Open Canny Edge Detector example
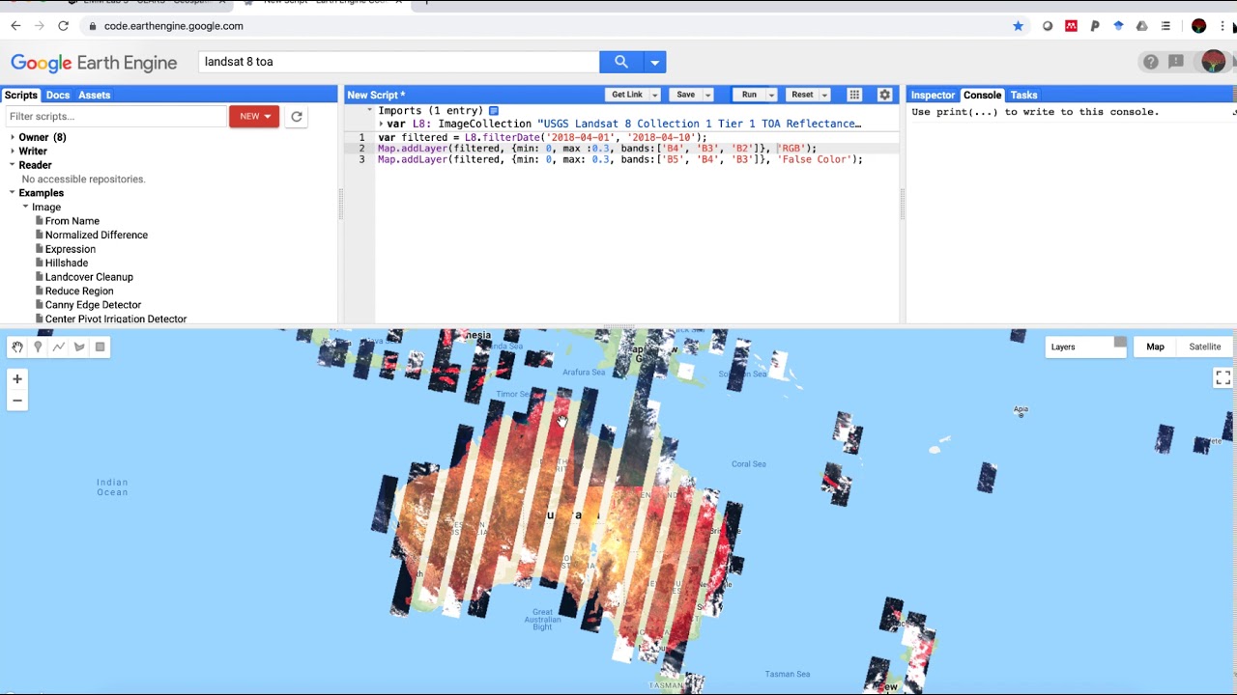 [x=93, y=305]
